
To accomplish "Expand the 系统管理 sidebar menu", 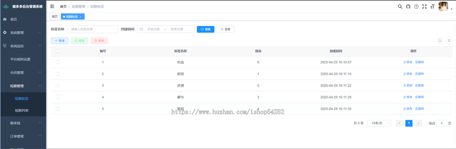I will tap(23, 33).
